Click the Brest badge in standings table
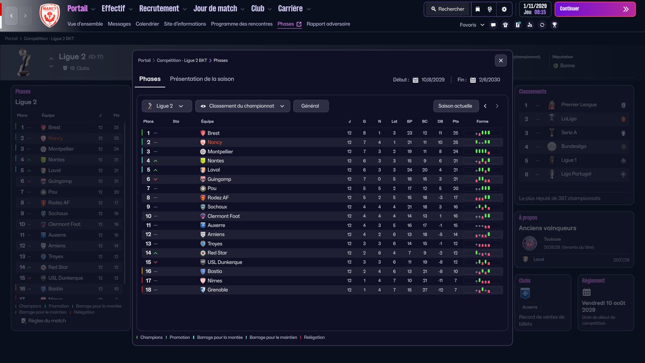 tap(203, 133)
